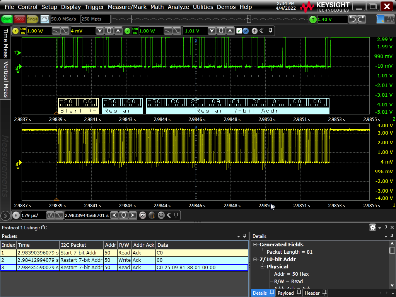Click the Run acquisition button
Image resolution: width=396 pixels, height=297 pixels.
coord(7,19)
